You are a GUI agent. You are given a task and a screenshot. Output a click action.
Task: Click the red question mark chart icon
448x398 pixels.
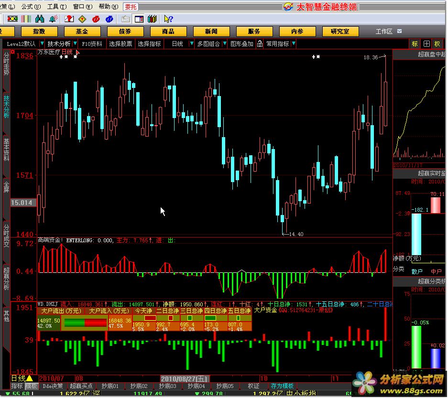[69, 19]
